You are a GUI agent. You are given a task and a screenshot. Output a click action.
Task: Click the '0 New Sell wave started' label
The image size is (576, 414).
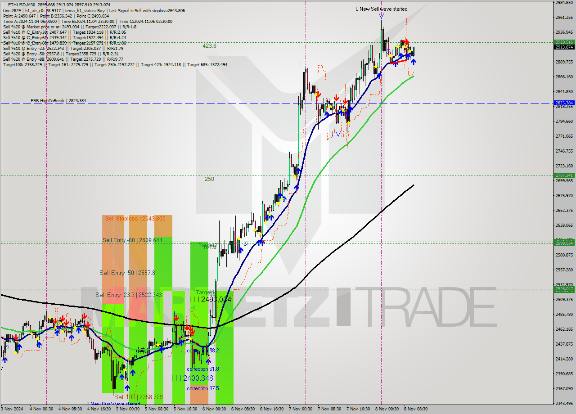(381, 9)
